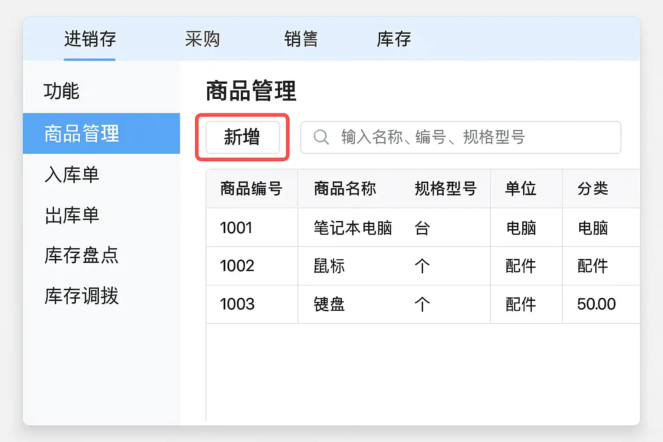The image size is (663, 442).
Task: Select product row 1001
Action: (x=236, y=227)
